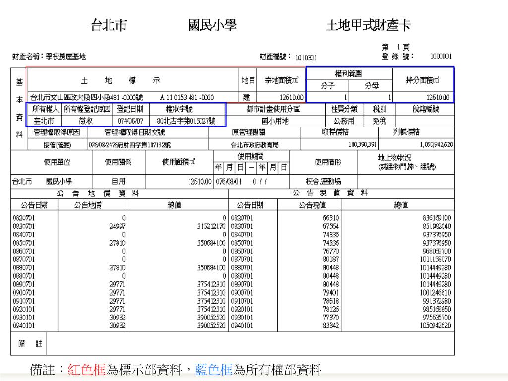Select the agency 台北市政府教育局
This screenshot has width=508, height=381.
[x=254, y=145]
